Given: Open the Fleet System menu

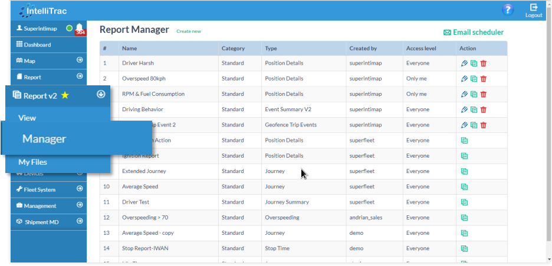Looking at the screenshot, I should (48, 189).
